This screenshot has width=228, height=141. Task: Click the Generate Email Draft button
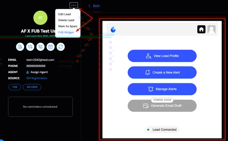[162, 106]
